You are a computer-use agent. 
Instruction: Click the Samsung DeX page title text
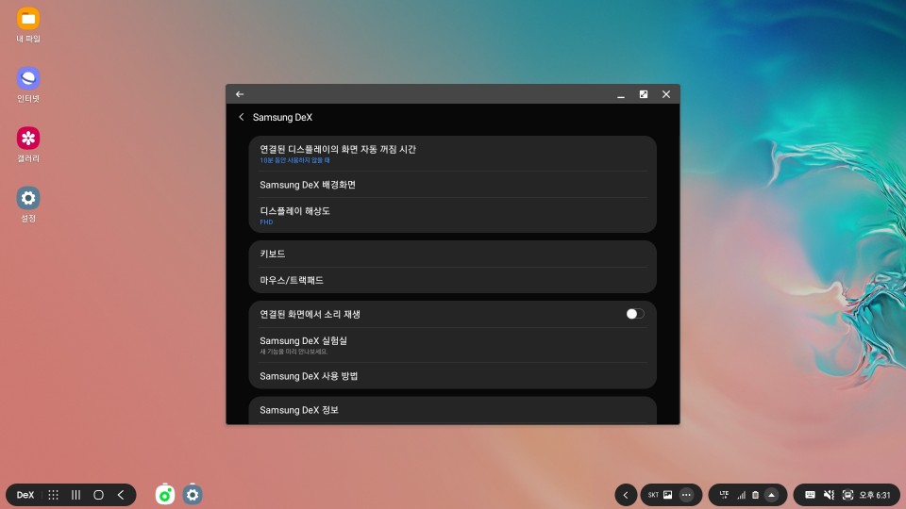(282, 117)
